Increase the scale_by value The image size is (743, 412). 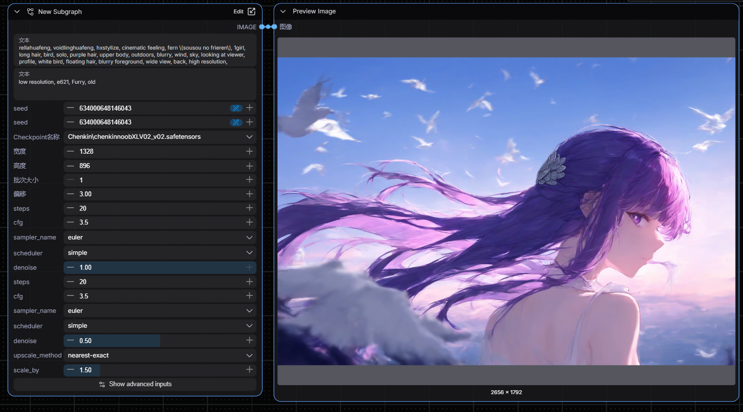pyautogui.click(x=250, y=370)
